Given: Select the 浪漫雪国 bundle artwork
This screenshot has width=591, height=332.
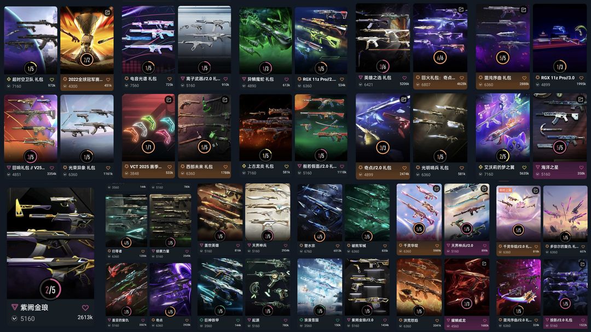Looking at the screenshot, I should click(x=319, y=287).
